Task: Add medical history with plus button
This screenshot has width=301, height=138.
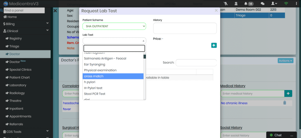Action: coord(288,93)
